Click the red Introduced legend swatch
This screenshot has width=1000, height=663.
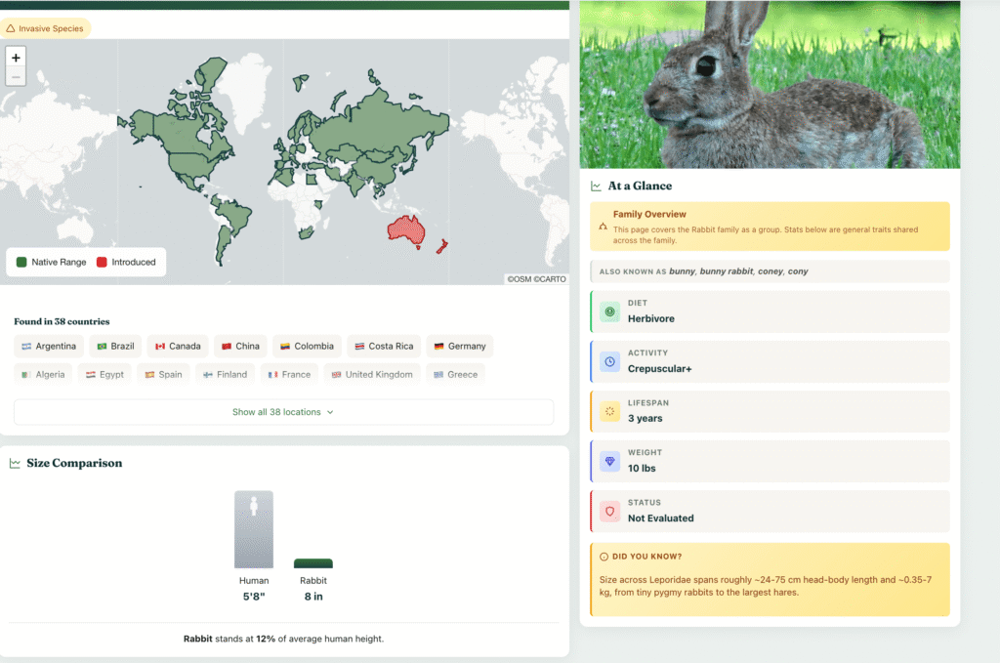[x=102, y=262]
